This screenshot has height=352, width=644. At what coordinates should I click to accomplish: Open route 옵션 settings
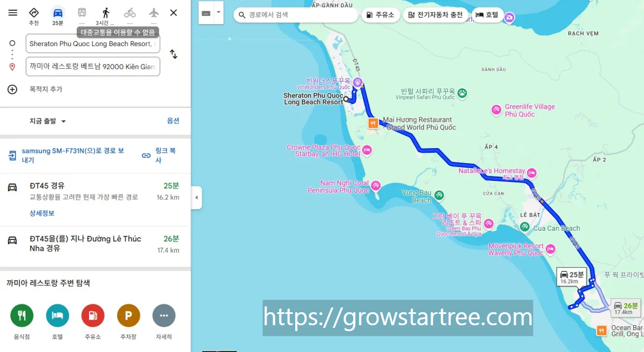pyautogui.click(x=173, y=121)
